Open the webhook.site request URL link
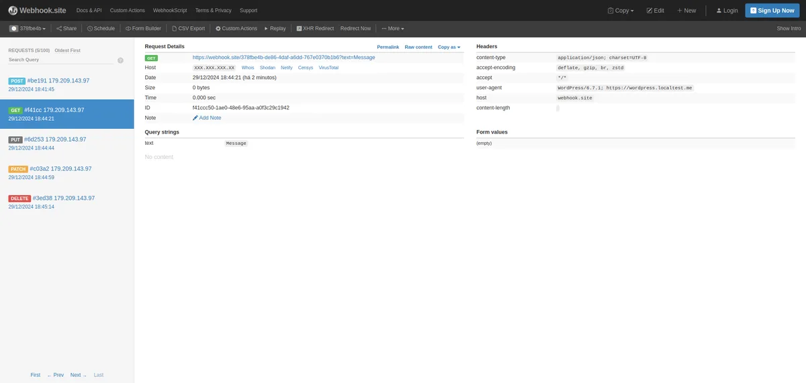The height and width of the screenshot is (383, 806). click(x=284, y=58)
